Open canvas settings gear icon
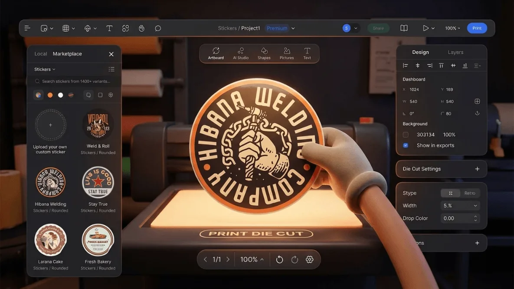514x289 pixels. coord(309,259)
